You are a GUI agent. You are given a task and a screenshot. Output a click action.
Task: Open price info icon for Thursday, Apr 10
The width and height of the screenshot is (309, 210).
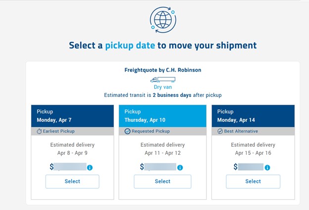pos(180,168)
